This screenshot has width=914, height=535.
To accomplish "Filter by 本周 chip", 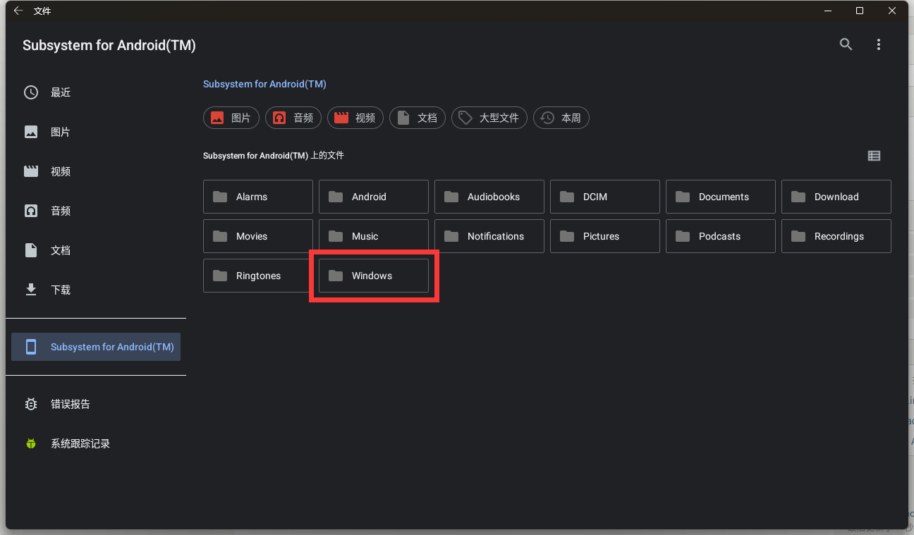I will 561,118.
